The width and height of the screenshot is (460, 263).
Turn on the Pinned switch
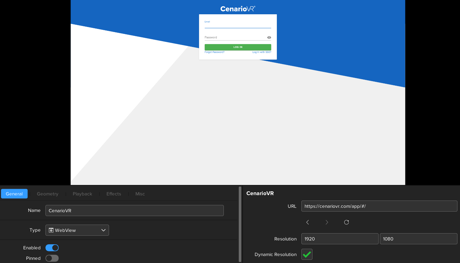(52, 258)
